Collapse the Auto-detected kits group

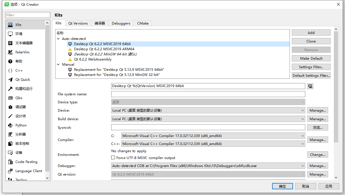tap(58, 39)
